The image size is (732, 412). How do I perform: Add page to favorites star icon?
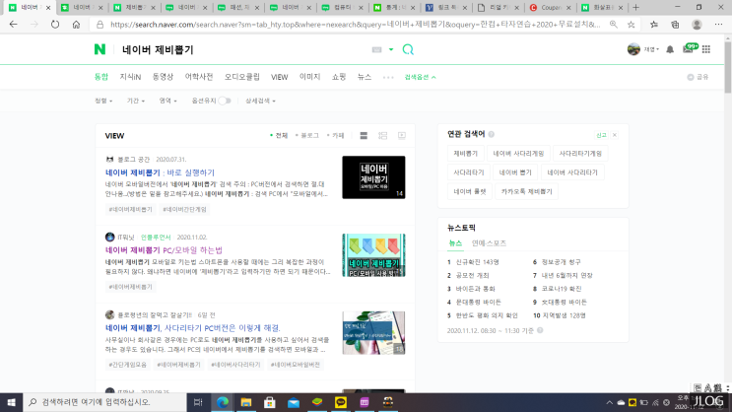pos(631,25)
